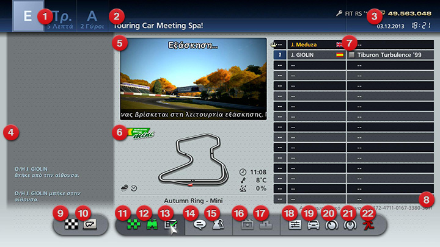Click the checkered flag start race icon

(72, 224)
